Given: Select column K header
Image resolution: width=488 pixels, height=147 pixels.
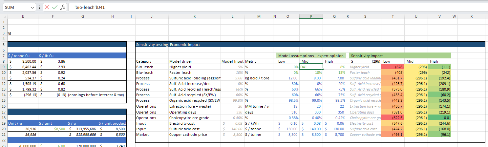Looking at the screenshot, I should tap(194, 16).
